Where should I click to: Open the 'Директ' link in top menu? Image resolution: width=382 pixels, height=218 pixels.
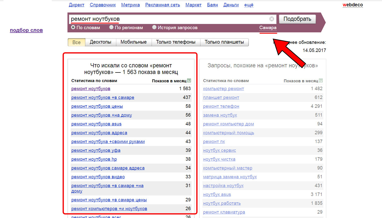[x=76, y=5]
